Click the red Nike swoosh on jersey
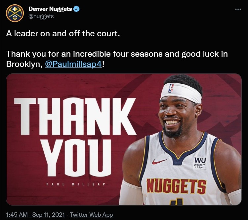The image size is (248, 220). (x=159, y=161)
